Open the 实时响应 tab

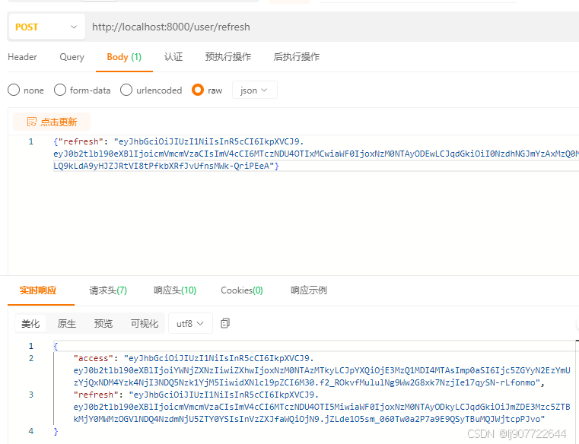[38, 290]
